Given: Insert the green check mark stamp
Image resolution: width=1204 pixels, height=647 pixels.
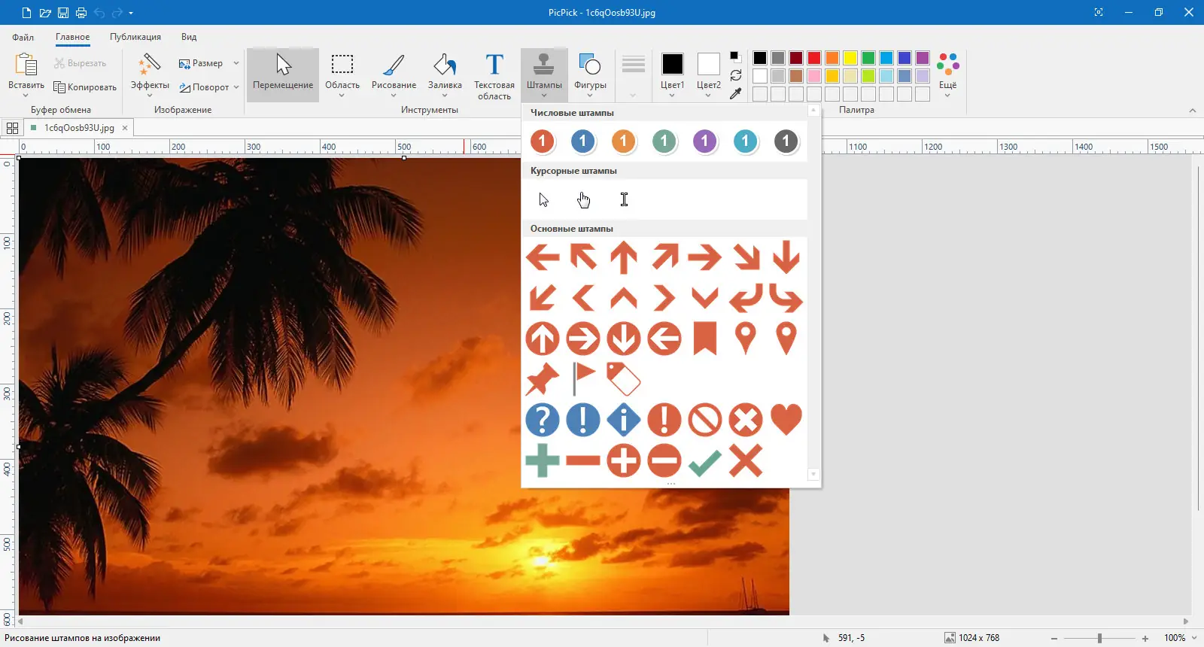Looking at the screenshot, I should pos(705,462).
